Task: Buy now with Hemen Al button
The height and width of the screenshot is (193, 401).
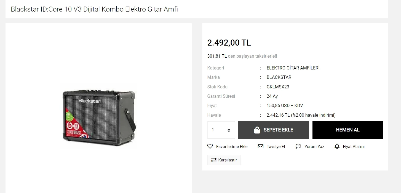Action: coord(348,130)
